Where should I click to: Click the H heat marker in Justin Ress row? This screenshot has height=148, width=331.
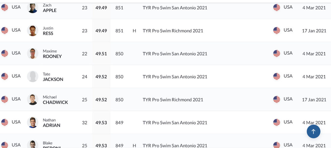134,31
